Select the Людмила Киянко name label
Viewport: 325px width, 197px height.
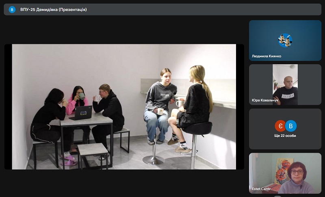266,56
